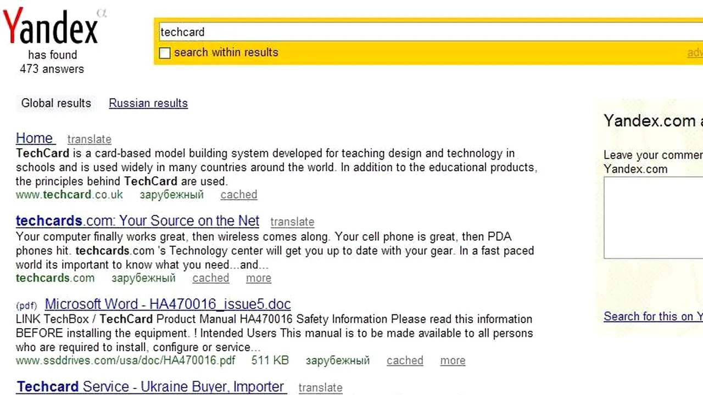Screen dimensions: 703x395
Task: Translate the Home search result
Action: click(x=89, y=139)
